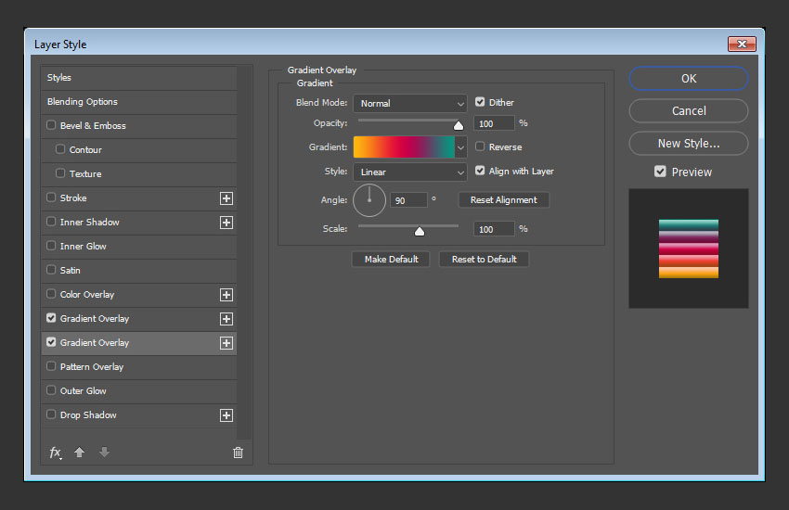Click the Opacity slider handle

(459, 125)
